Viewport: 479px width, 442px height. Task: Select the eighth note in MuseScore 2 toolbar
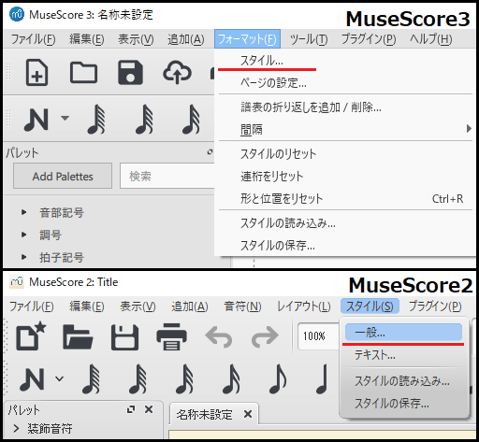[x=278, y=378]
